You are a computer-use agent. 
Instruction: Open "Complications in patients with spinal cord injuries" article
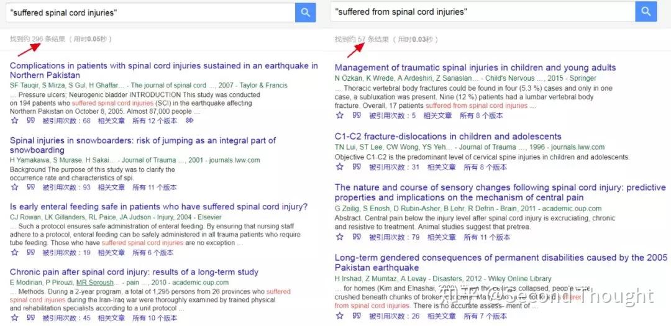pos(164,71)
